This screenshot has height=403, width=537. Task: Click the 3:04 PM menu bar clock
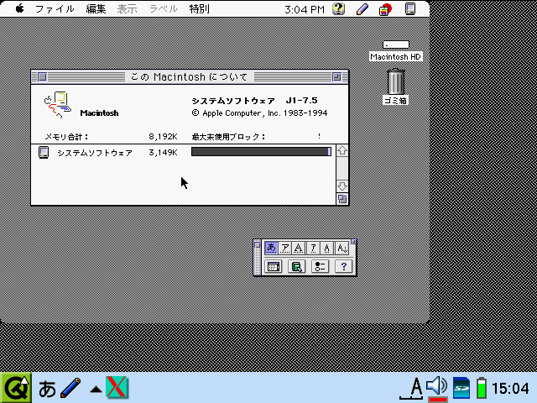[x=305, y=9]
